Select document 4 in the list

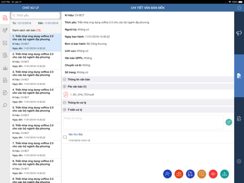point(35,96)
